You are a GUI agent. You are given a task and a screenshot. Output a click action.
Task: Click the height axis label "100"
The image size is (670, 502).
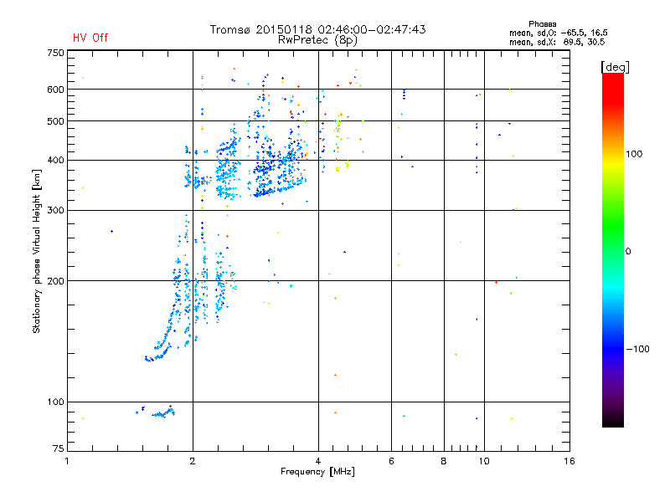pos(55,402)
